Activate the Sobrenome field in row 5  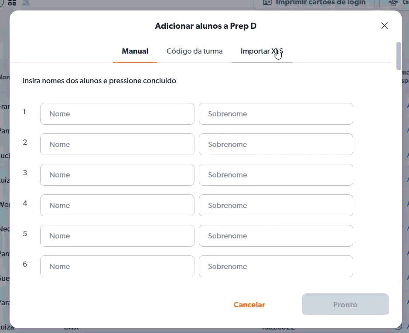pos(276,236)
